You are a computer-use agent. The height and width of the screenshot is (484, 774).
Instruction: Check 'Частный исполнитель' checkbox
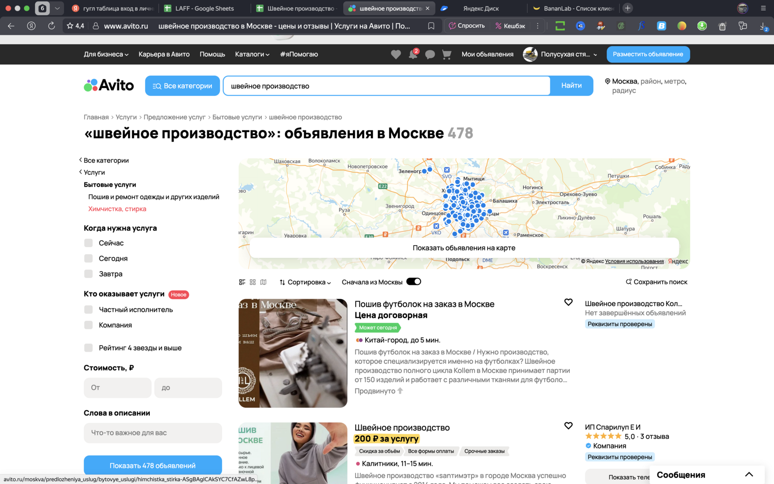tap(88, 310)
